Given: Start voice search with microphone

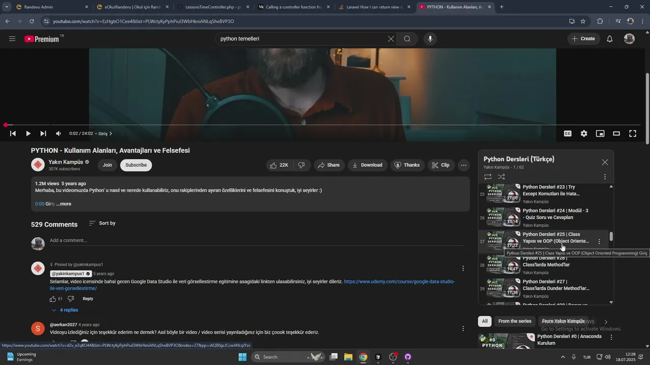Looking at the screenshot, I should tap(430, 39).
